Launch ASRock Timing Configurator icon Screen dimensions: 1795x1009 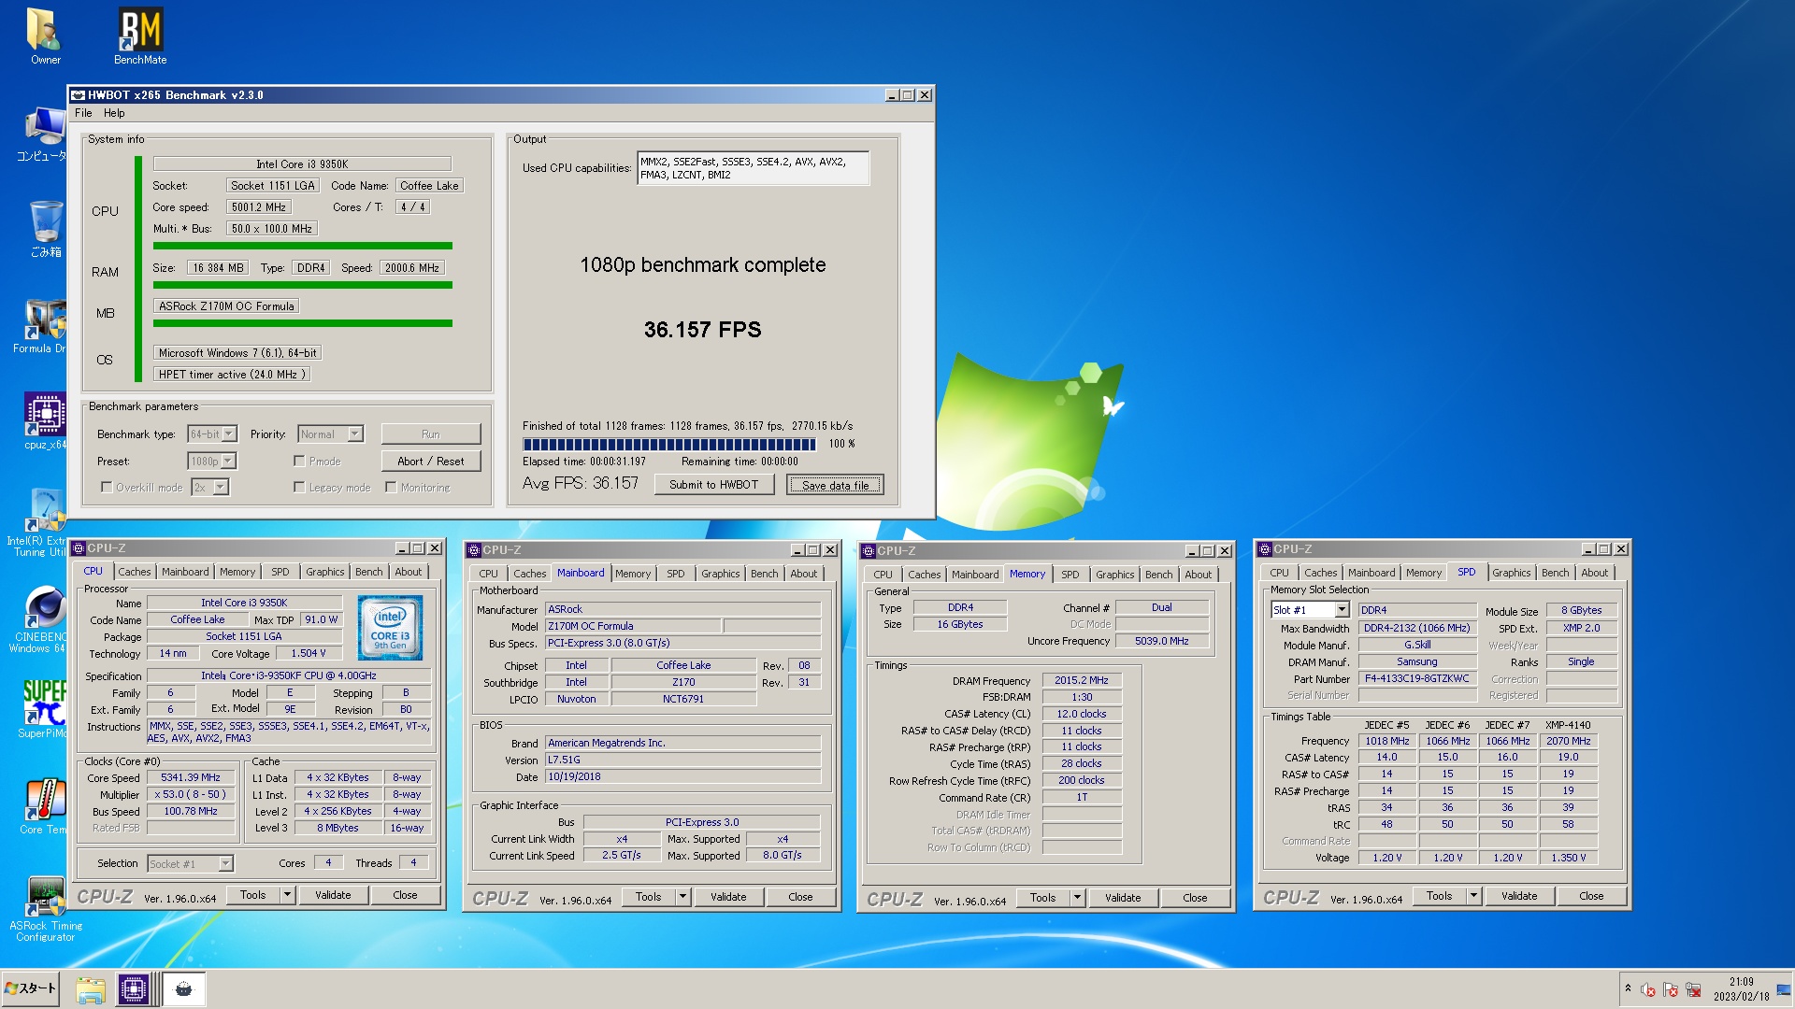coord(45,909)
